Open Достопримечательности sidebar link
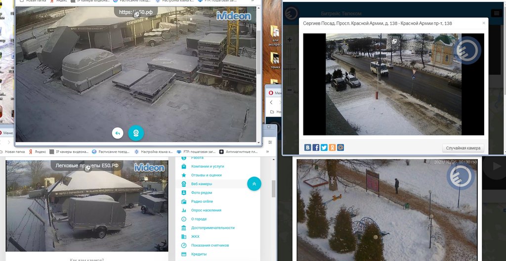Screen dimensions: 506x261 tap(212, 227)
